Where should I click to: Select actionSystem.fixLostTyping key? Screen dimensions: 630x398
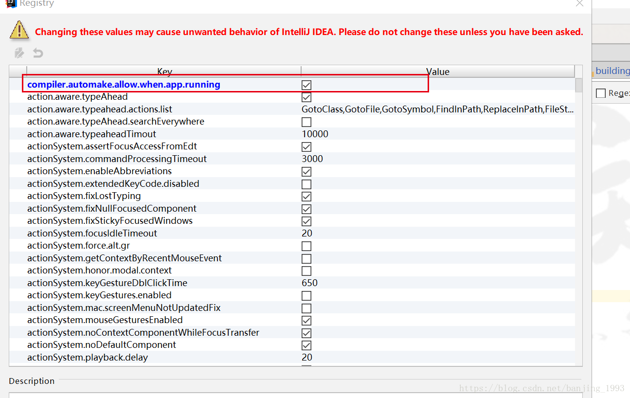[84, 196]
